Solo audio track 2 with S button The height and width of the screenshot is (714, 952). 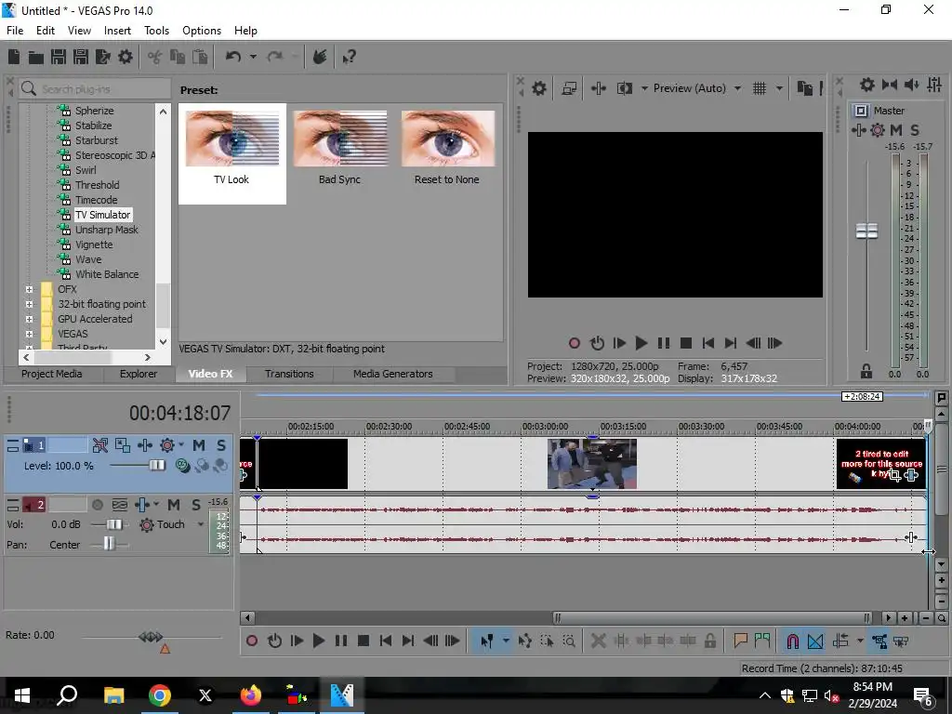click(x=196, y=505)
